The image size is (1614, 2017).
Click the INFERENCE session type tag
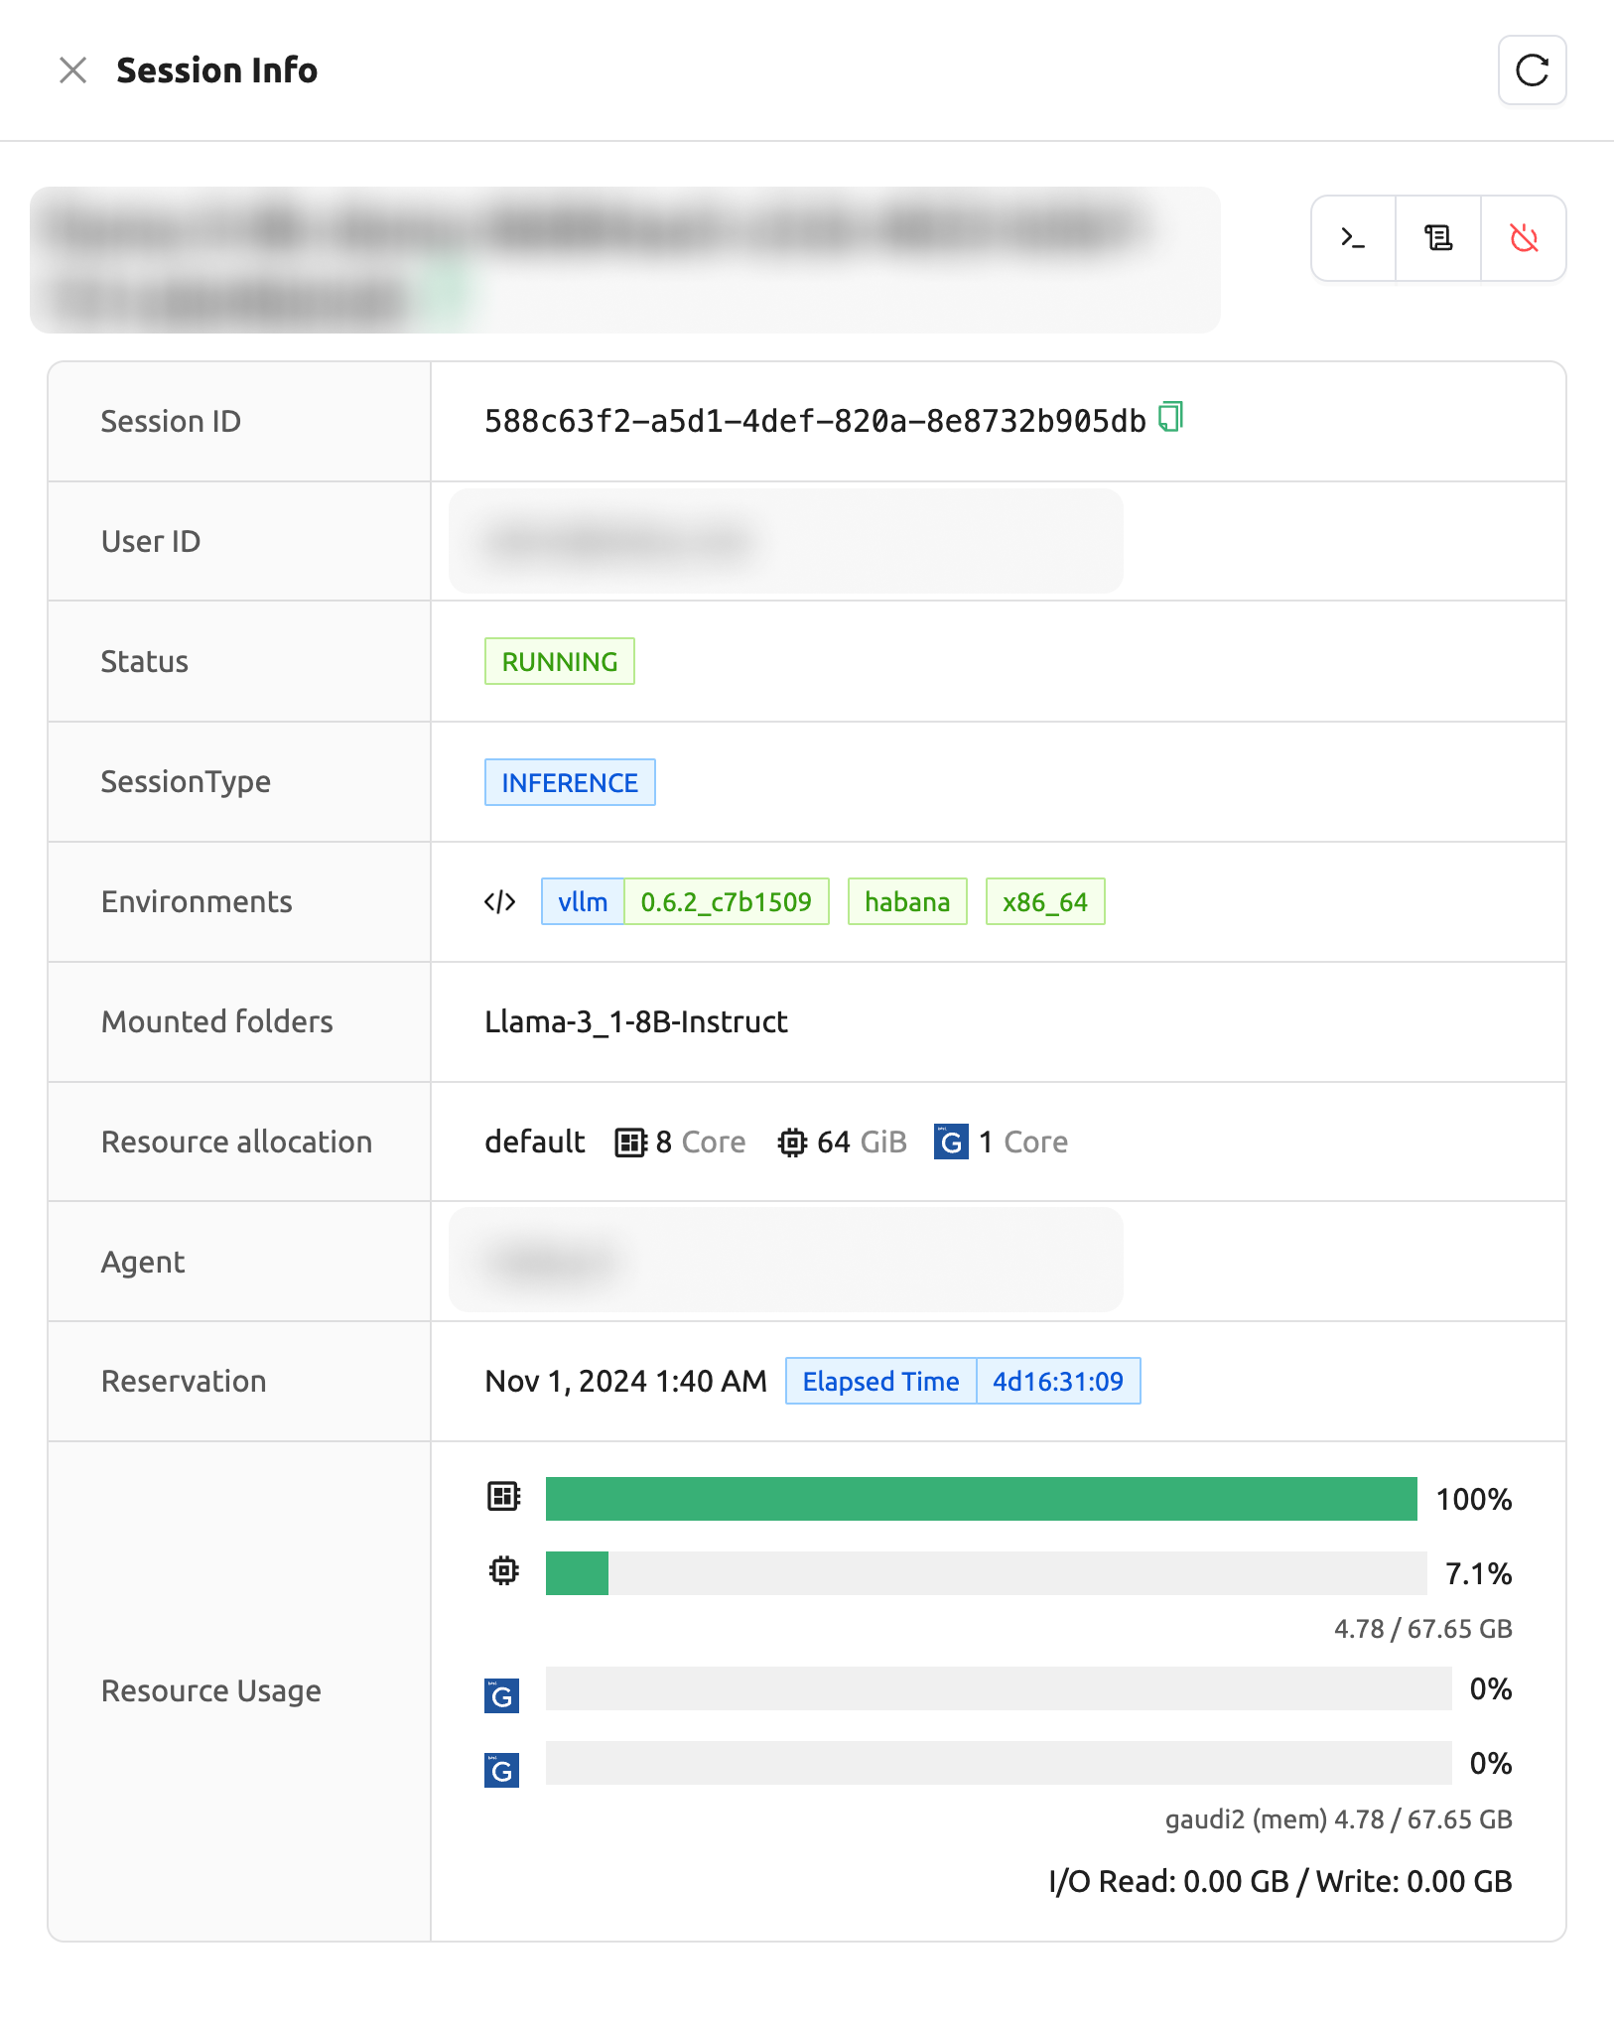(570, 782)
